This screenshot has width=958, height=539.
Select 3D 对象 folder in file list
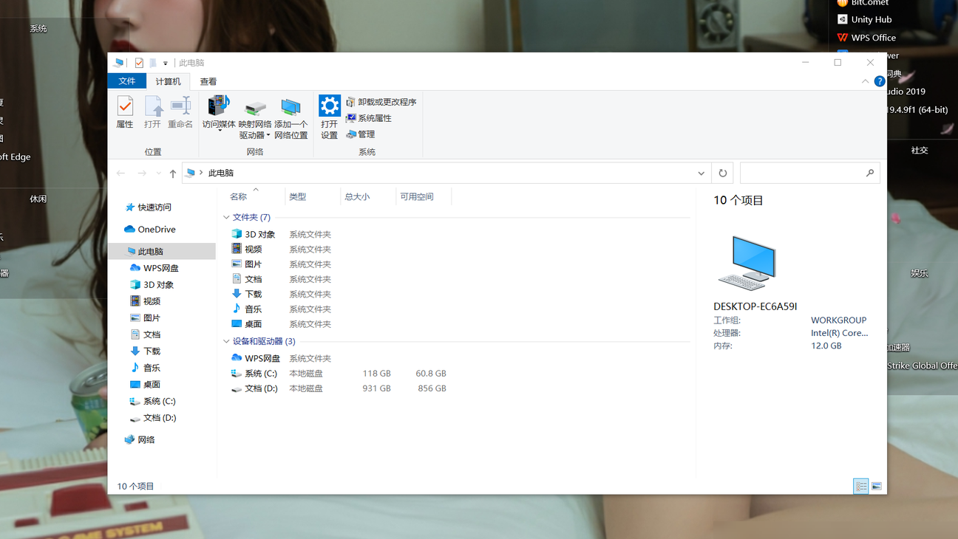coord(254,234)
